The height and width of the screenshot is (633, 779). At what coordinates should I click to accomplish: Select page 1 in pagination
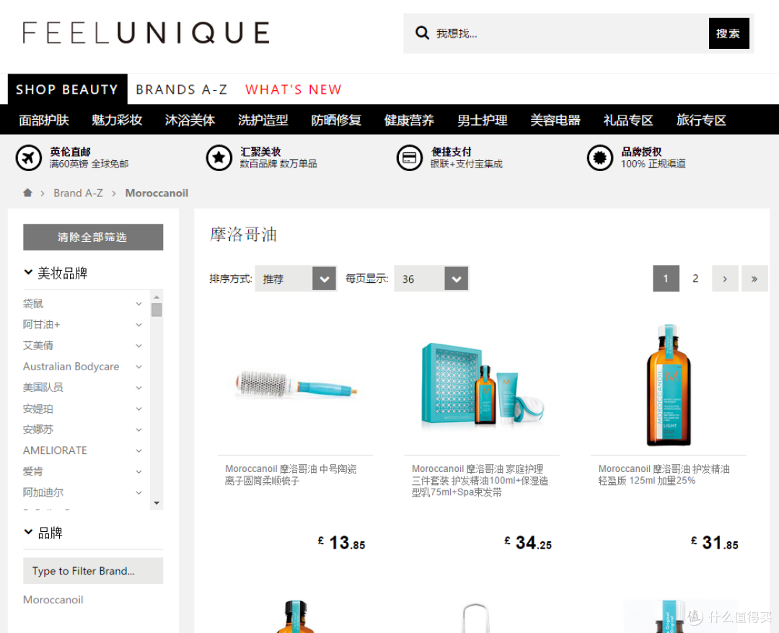666,279
